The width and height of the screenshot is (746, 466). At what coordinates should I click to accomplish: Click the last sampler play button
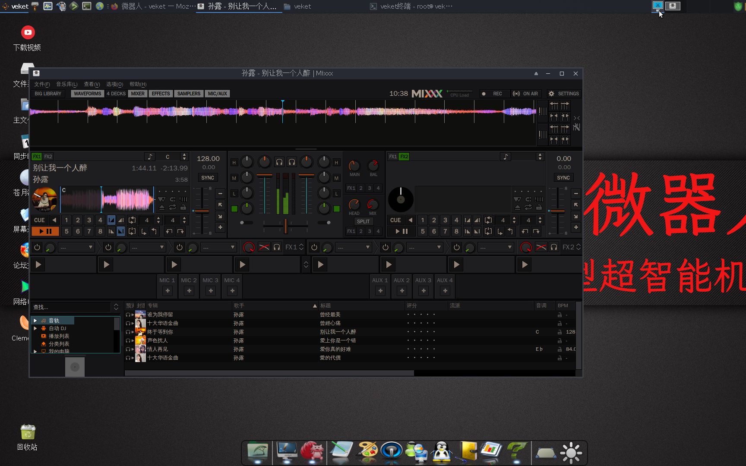[525, 264]
